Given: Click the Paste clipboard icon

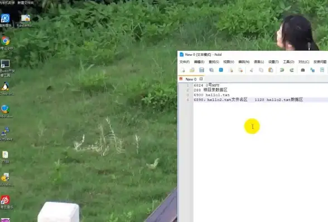Looking at the screenshot, I should click(x=271, y=70).
